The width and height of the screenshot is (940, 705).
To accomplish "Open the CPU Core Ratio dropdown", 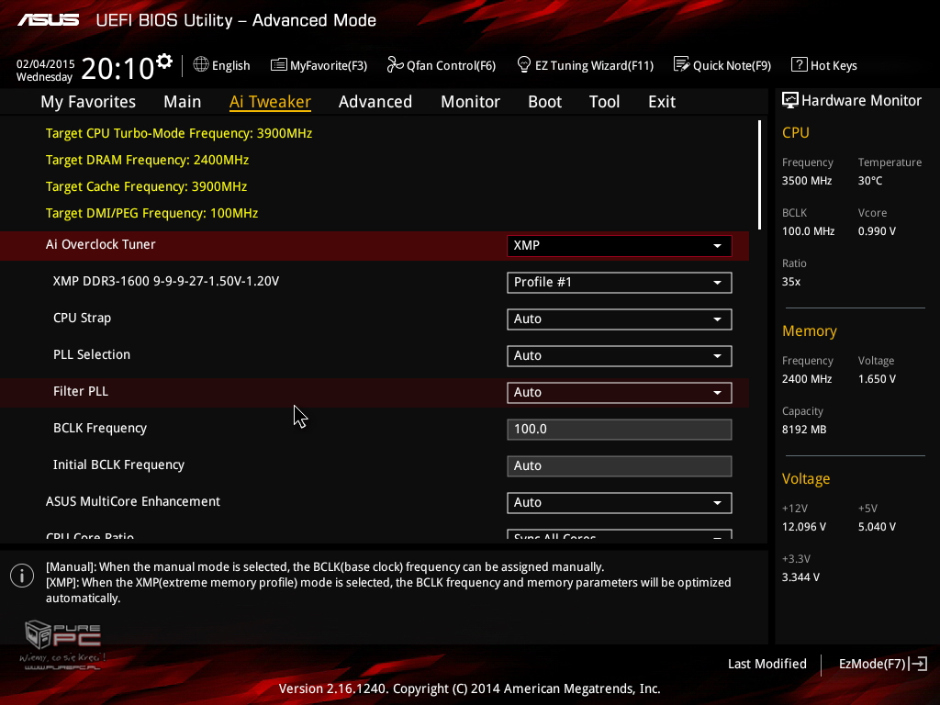I will pos(620,534).
